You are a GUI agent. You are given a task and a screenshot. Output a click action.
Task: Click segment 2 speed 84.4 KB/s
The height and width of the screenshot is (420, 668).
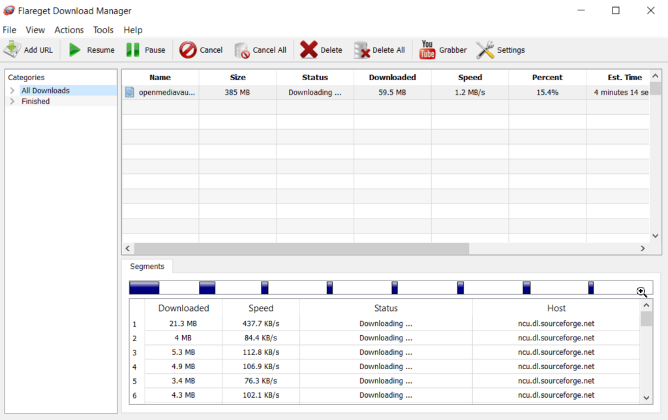coord(261,338)
